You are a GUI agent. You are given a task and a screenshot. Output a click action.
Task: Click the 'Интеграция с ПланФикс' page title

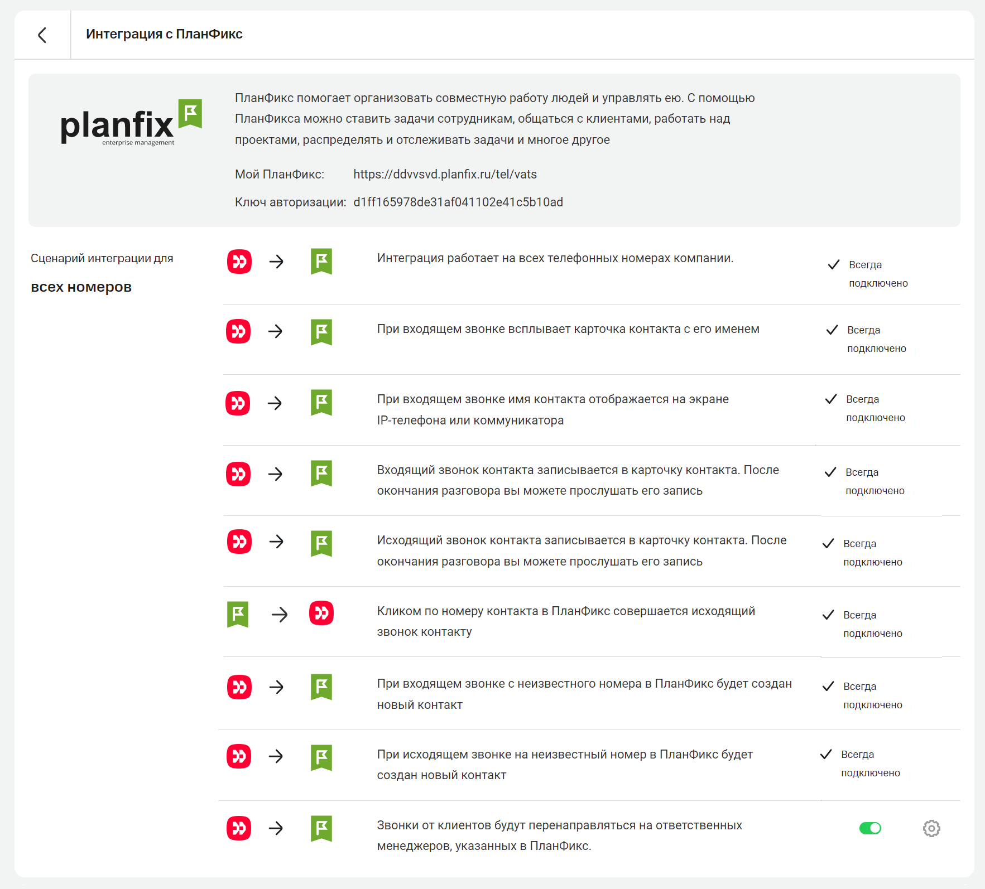coord(164,34)
